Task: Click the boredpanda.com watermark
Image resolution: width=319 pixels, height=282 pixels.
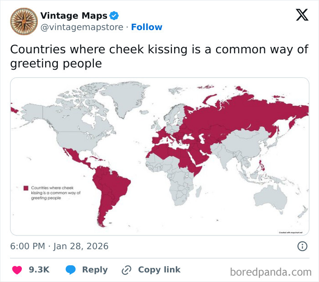Action: pyautogui.click(x=270, y=272)
